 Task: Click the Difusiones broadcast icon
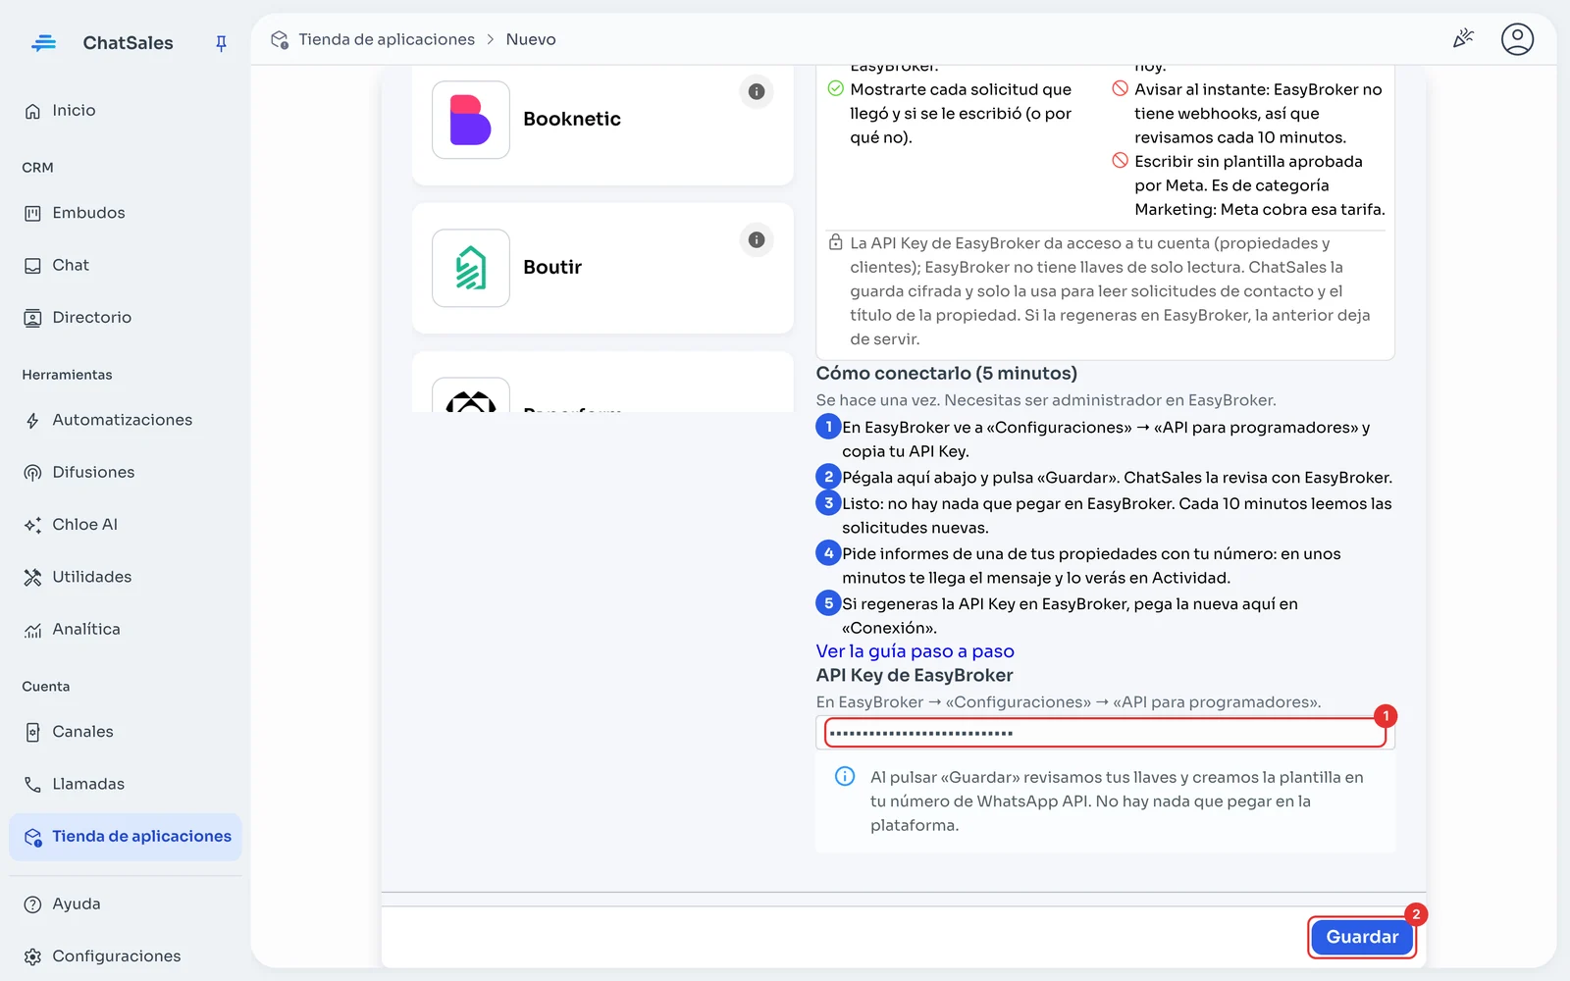[32, 473]
